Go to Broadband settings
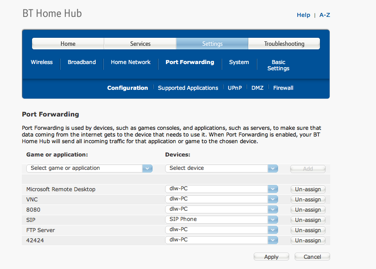This screenshot has height=269, width=376. tap(82, 62)
